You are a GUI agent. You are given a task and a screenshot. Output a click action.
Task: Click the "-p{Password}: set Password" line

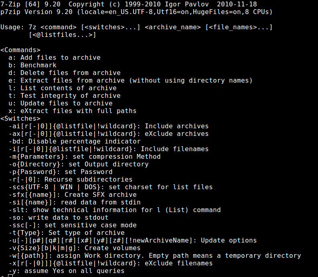pyautogui.click(x=60, y=172)
